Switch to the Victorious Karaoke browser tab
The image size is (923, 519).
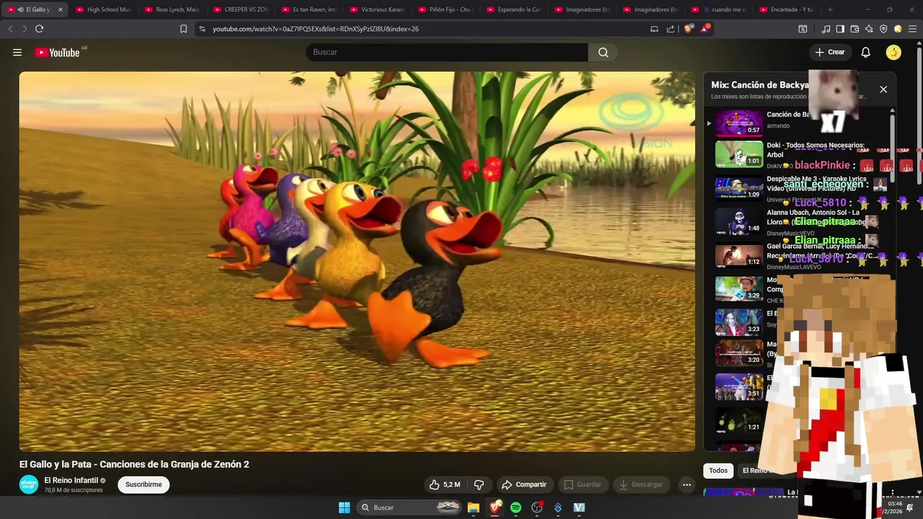[x=376, y=9]
